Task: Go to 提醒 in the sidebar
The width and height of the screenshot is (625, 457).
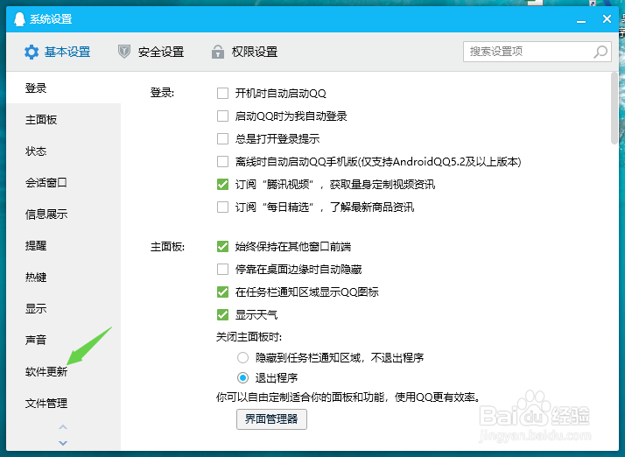Action: (x=63, y=246)
